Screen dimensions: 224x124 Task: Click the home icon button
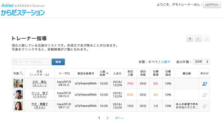[190, 38]
